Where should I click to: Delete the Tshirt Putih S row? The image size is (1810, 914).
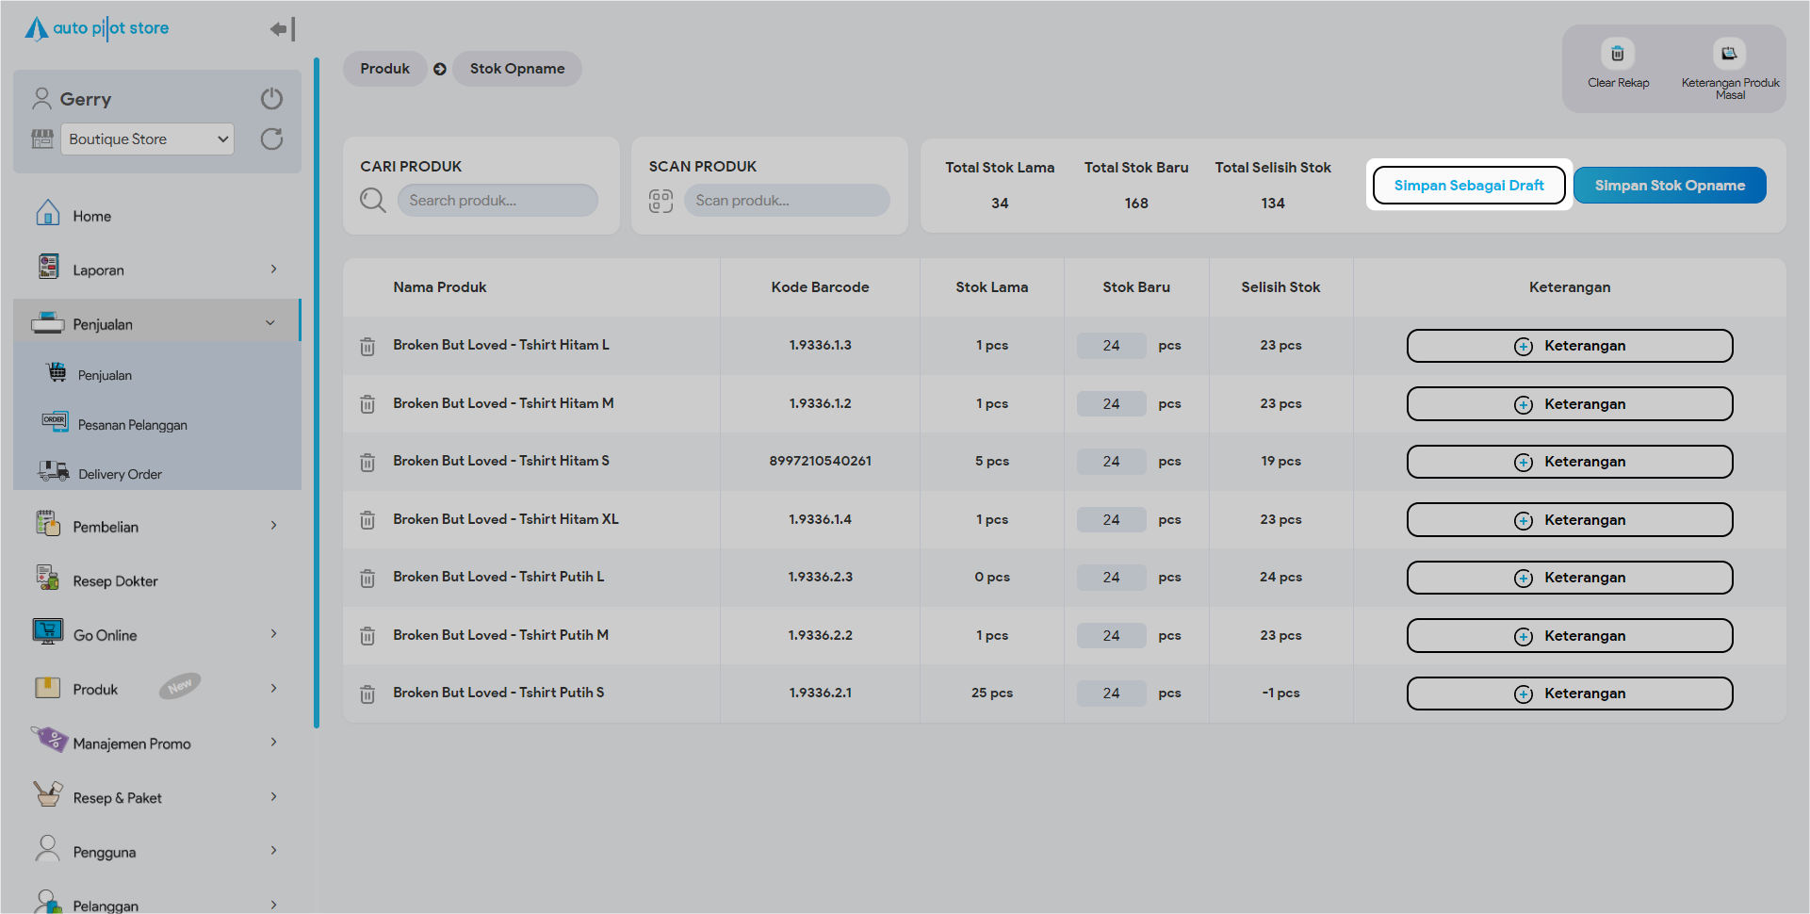point(367,694)
